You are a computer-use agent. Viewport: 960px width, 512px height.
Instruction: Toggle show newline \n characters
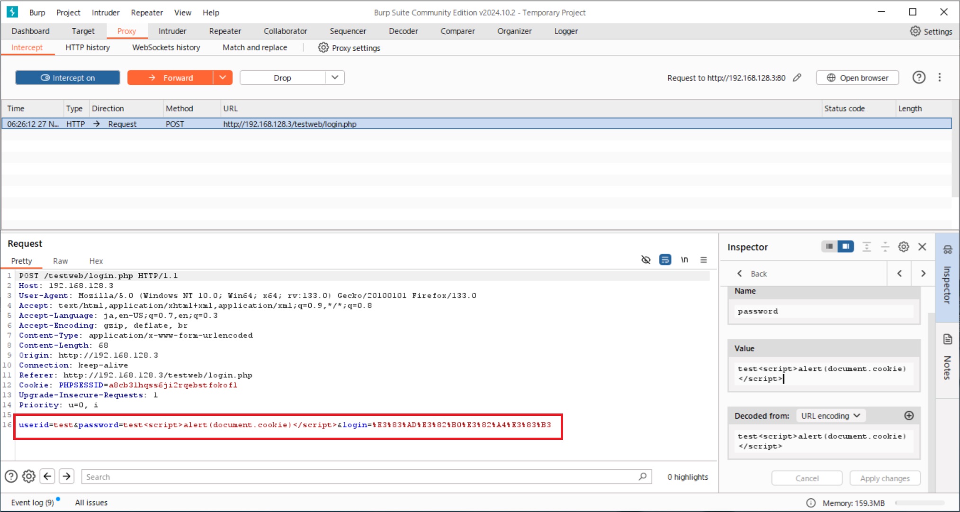684,260
